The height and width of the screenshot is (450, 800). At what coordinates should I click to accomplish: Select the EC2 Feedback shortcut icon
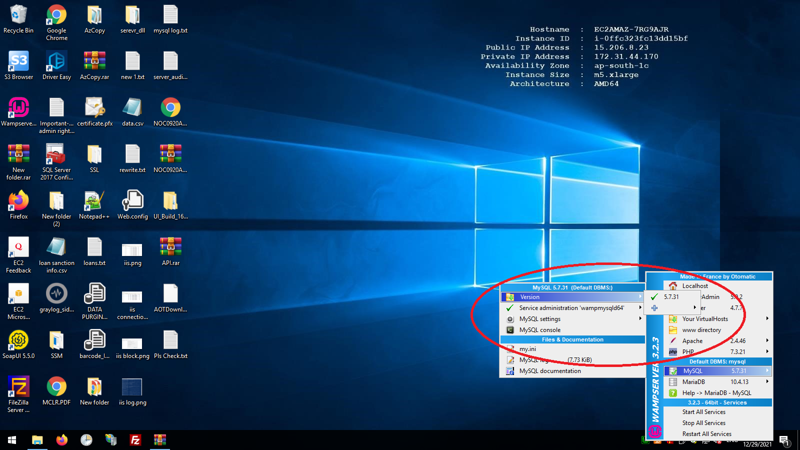coord(18,255)
